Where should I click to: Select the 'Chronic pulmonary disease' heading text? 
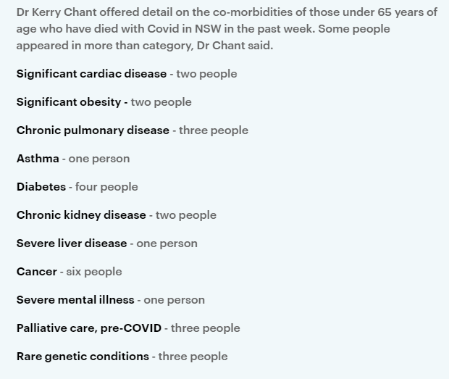93,130
